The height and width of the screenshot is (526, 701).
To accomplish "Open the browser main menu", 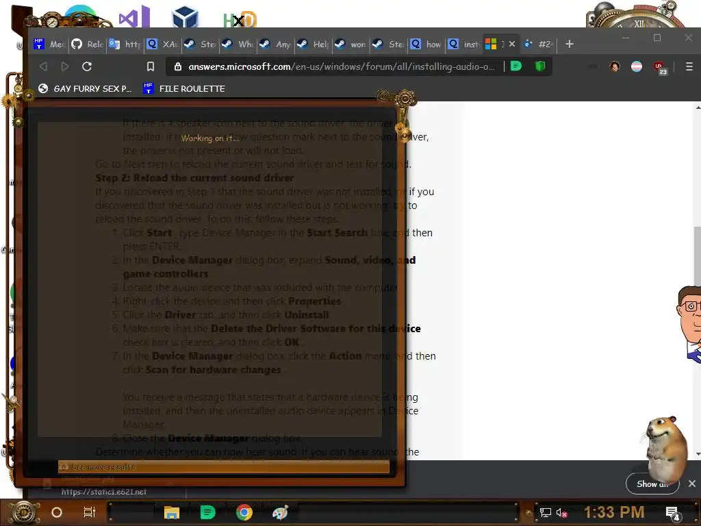I will pyautogui.click(x=689, y=66).
